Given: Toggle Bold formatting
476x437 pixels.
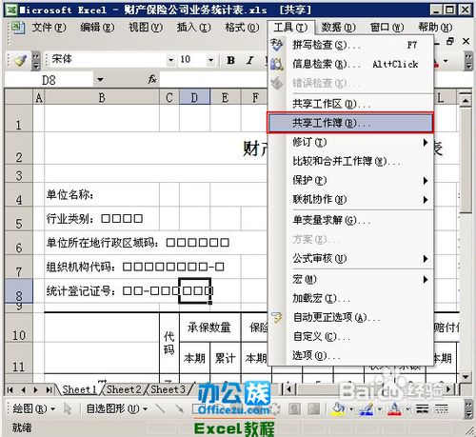Looking at the screenshot, I should pyautogui.click(x=231, y=60).
